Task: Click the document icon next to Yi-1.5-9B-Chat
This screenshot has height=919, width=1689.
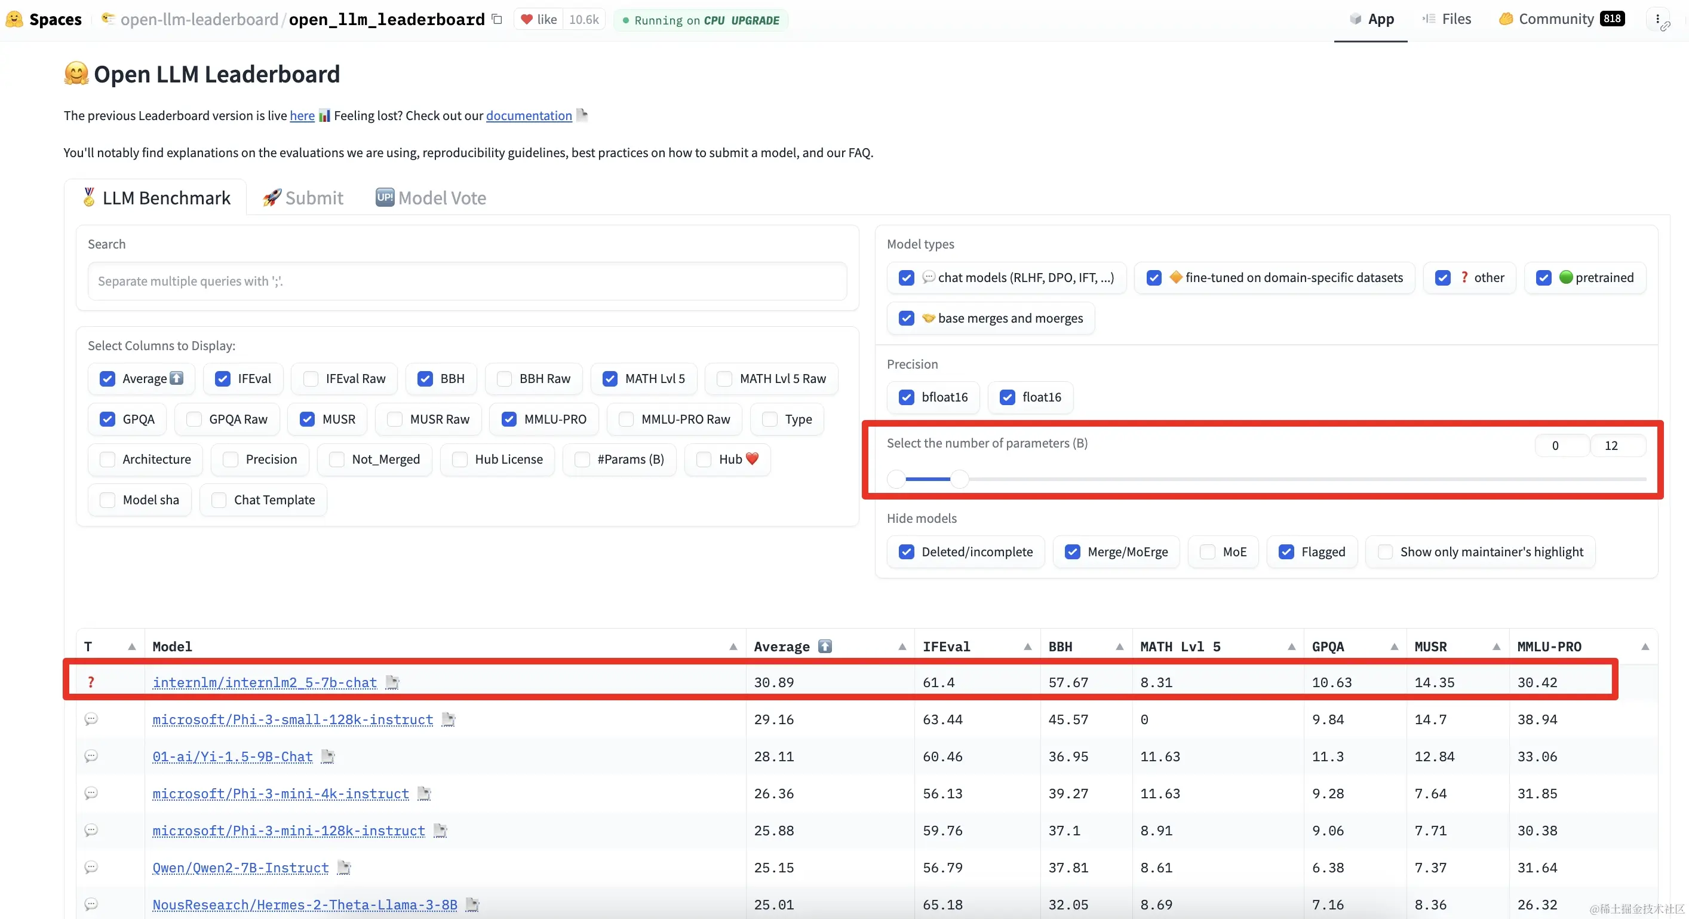Action: pos(328,756)
